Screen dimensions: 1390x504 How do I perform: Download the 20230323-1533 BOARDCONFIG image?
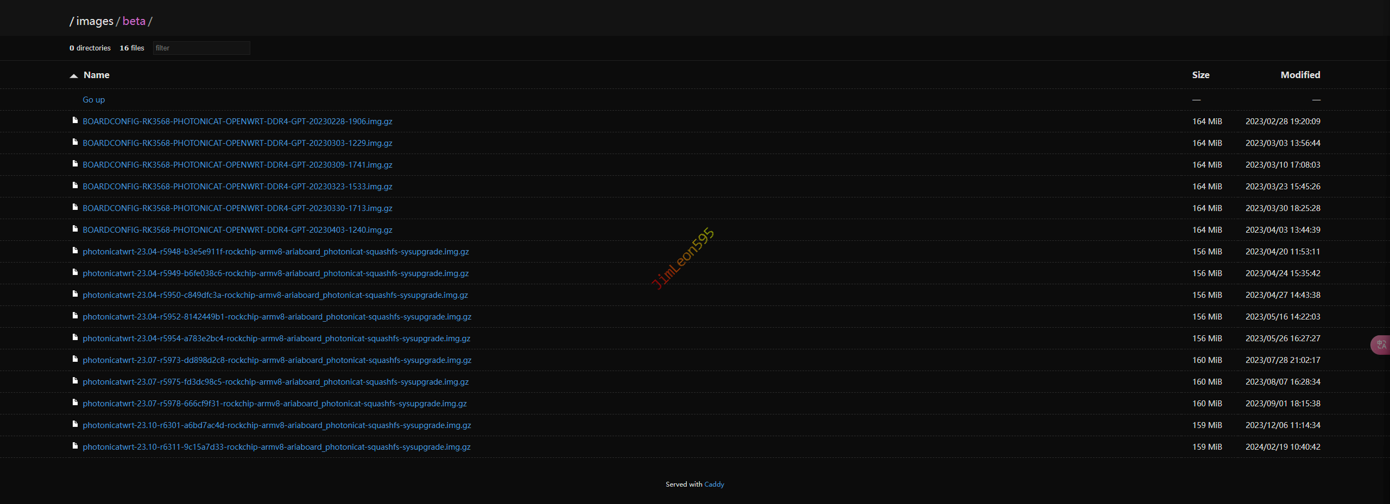[x=237, y=187]
